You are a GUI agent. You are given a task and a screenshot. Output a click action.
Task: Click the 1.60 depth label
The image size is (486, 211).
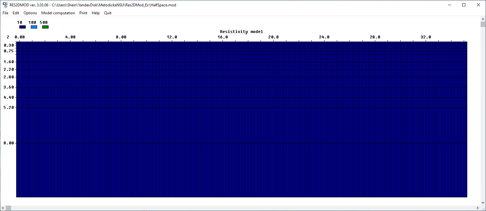(9, 62)
